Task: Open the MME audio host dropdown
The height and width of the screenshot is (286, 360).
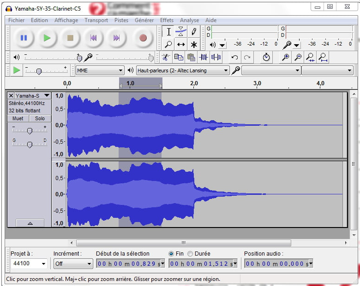Action: coord(100,70)
